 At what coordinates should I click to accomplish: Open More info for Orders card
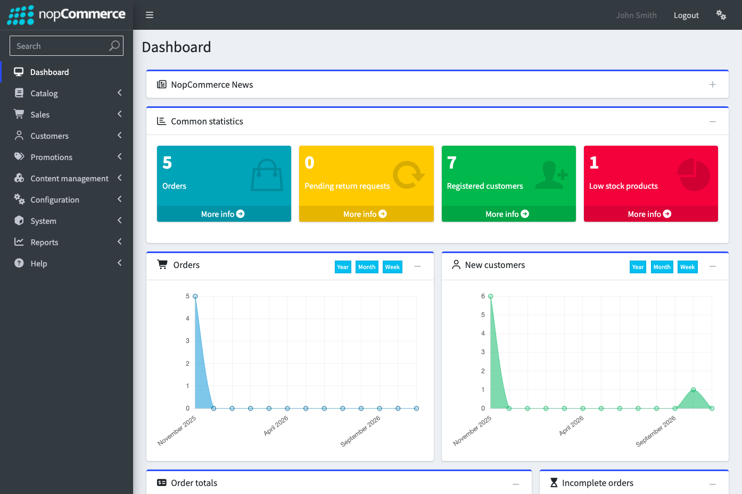click(x=223, y=214)
